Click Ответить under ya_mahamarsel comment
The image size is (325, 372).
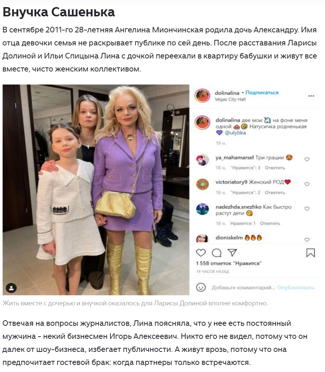point(275,168)
